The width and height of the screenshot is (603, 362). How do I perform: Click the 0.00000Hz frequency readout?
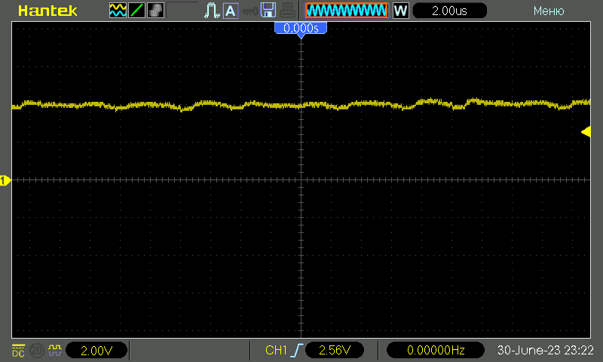pos(436,350)
